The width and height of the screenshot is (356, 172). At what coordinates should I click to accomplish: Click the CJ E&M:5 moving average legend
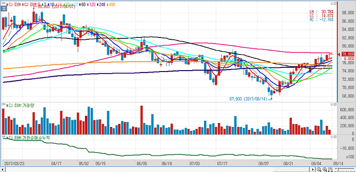31,4
